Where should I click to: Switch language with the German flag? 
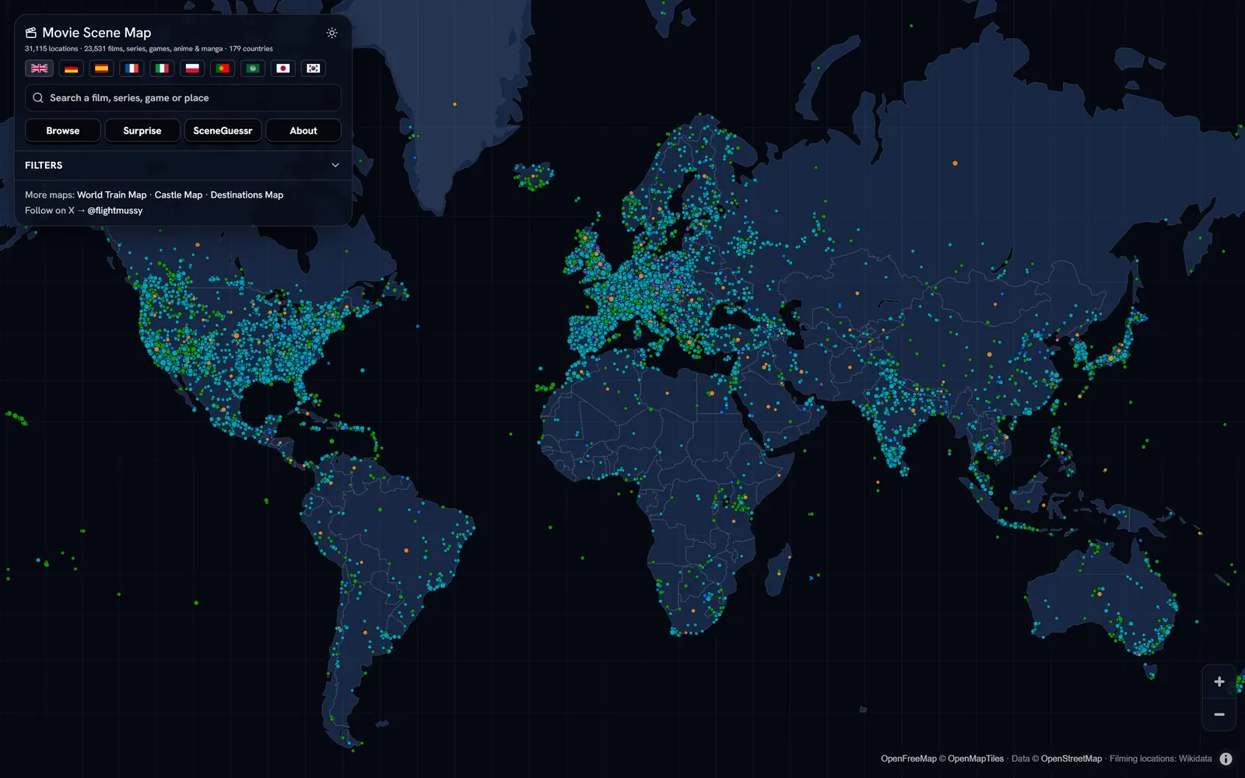coord(71,68)
